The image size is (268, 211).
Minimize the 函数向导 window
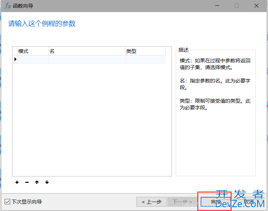tap(217, 6)
